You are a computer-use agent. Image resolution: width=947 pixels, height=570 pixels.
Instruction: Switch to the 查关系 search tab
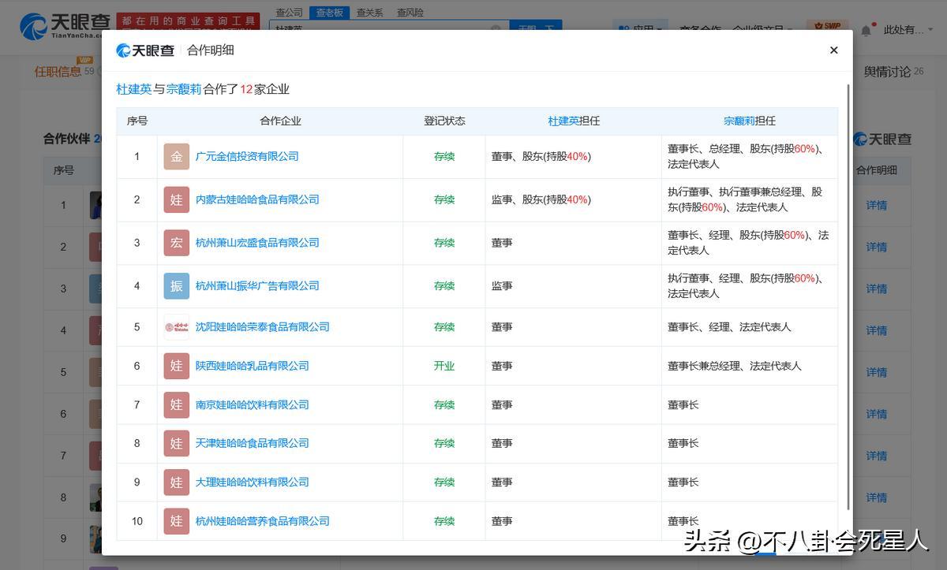[369, 13]
